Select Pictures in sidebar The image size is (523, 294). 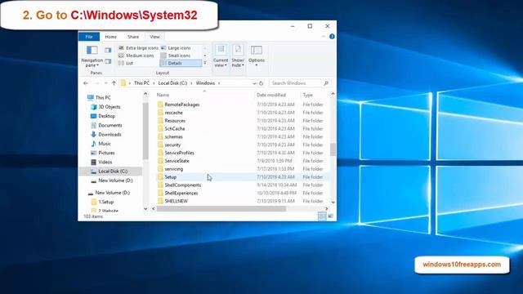coord(102,153)
